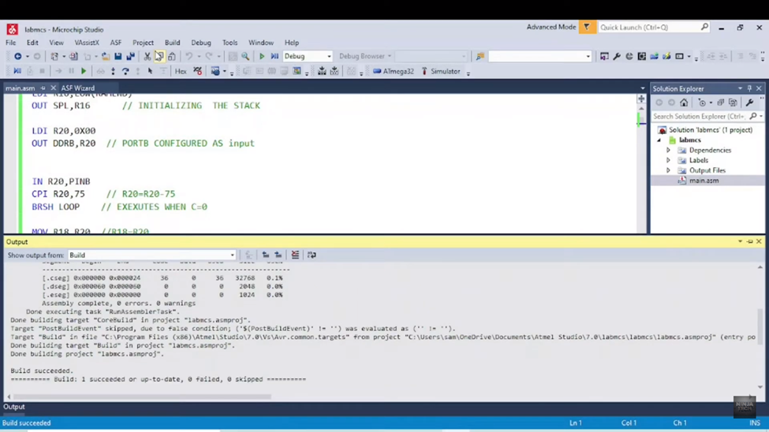Open Output panel window position dropdown arrow
The height and width of the screenshot is (432, 769).
click(x=740, y=242)
